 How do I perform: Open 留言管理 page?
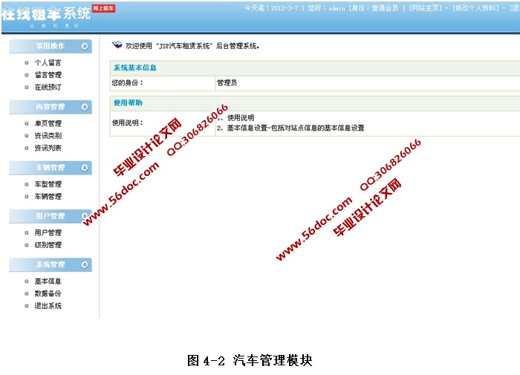click(48, 75)
